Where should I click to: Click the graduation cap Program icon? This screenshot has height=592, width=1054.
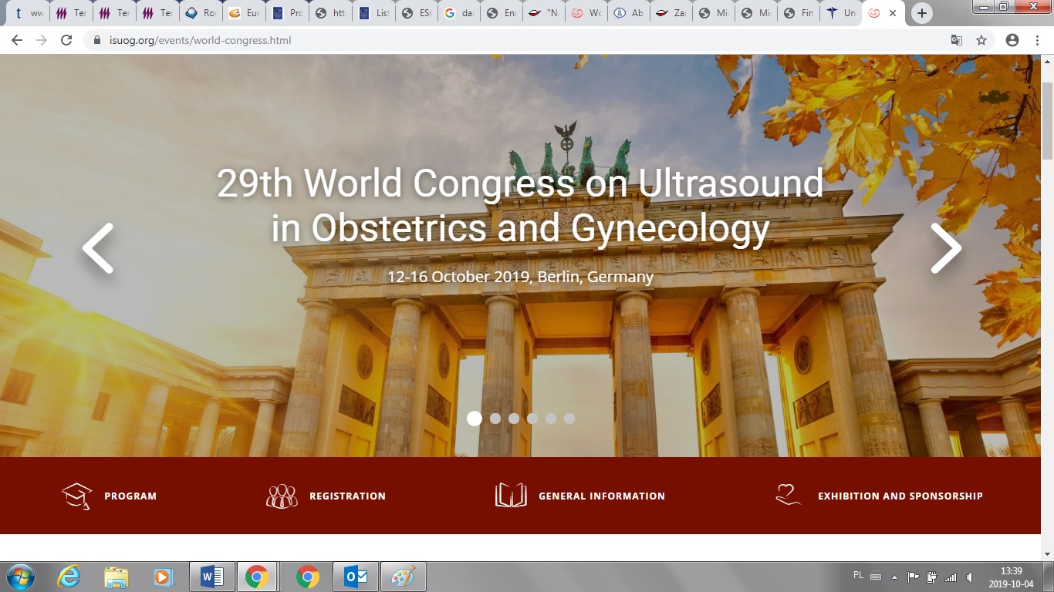[x=76, y=496]
